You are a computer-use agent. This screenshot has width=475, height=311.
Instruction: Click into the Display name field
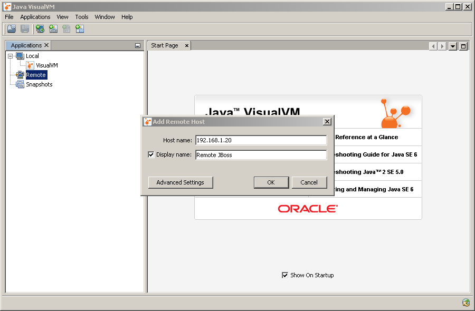(261, 155)
